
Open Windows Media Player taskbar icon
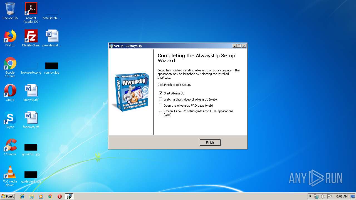point(41,196)
